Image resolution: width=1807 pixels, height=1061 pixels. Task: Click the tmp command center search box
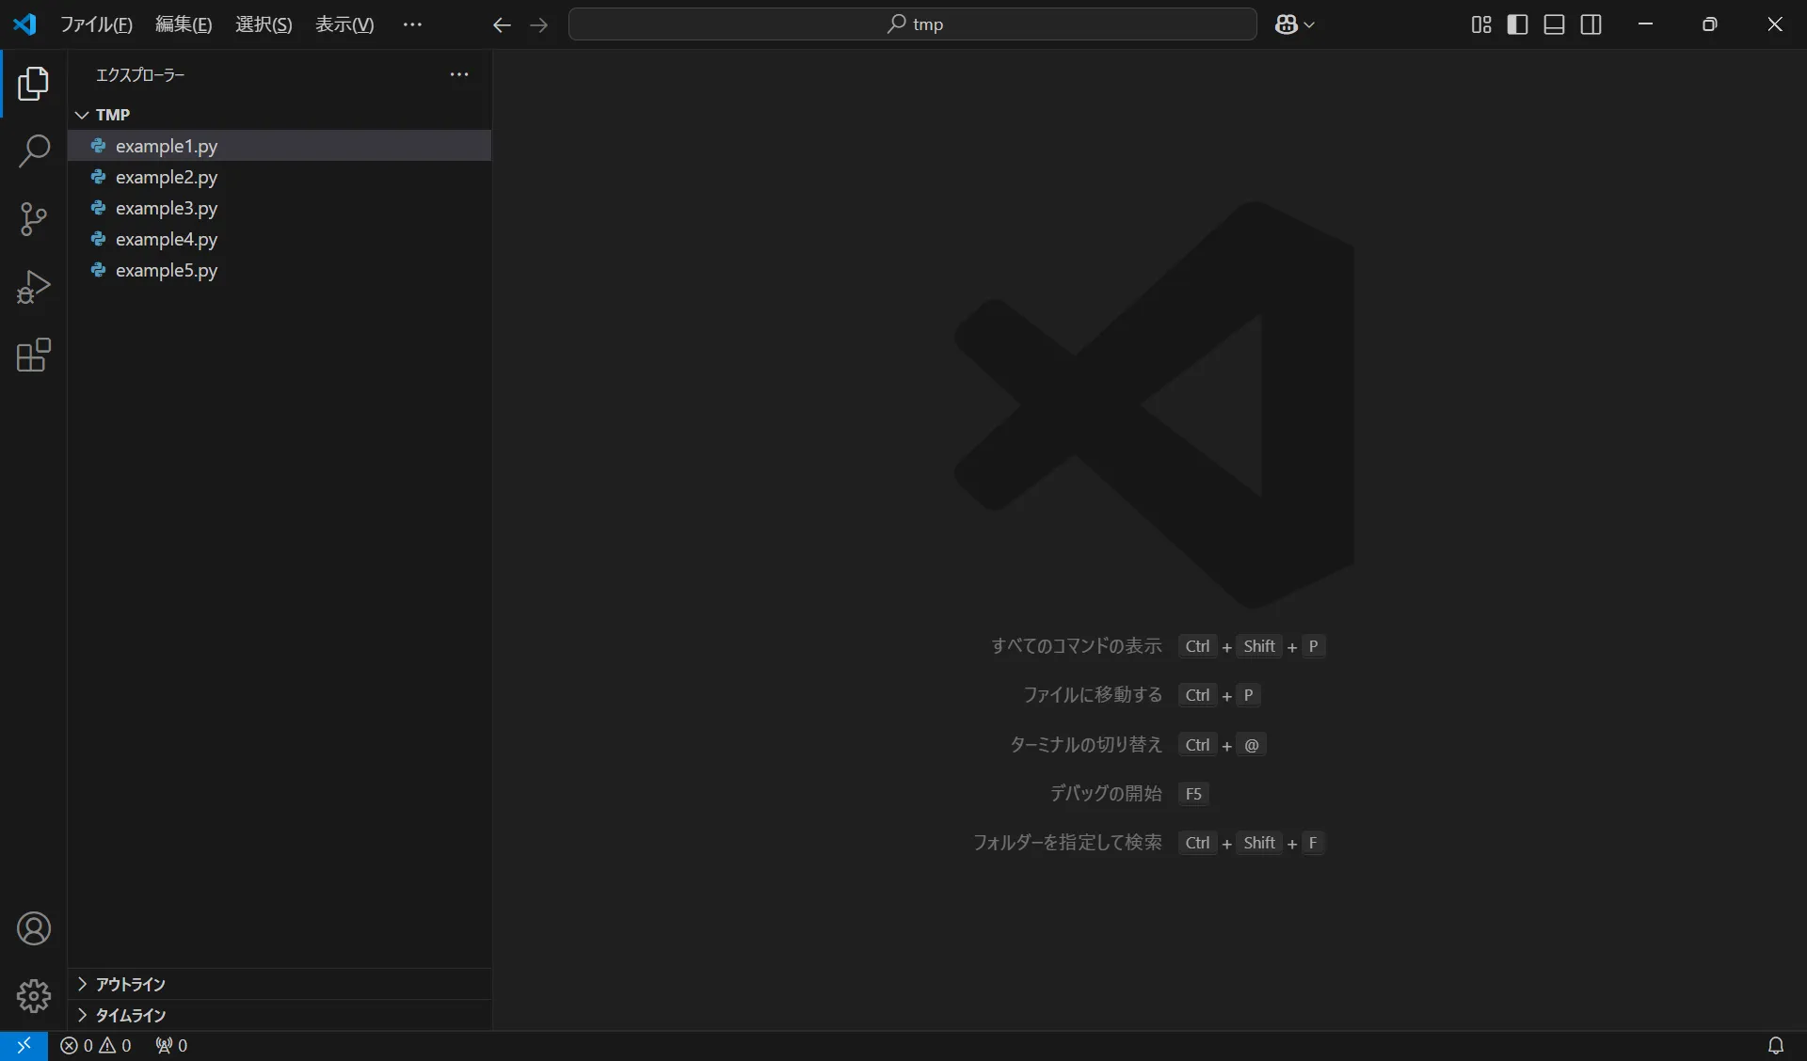tap(912, 24)
